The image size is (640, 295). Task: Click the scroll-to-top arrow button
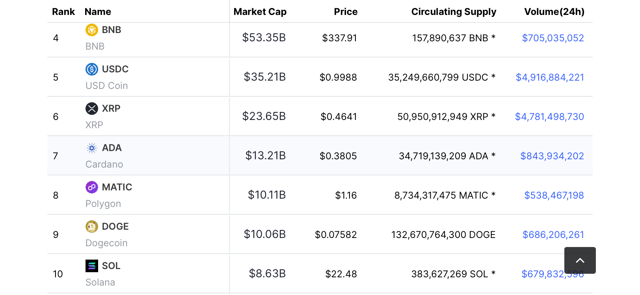click(580, 260)
